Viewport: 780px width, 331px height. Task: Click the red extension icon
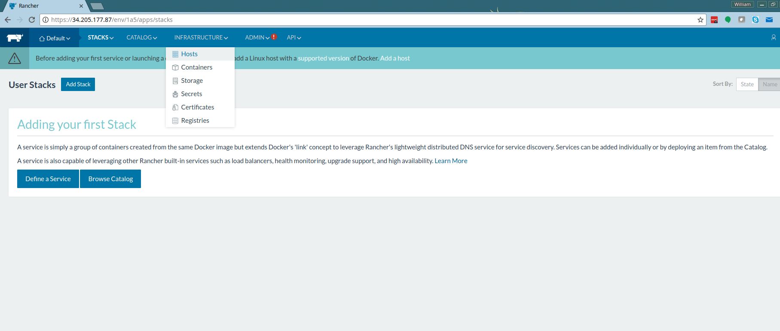coord(714,20)
